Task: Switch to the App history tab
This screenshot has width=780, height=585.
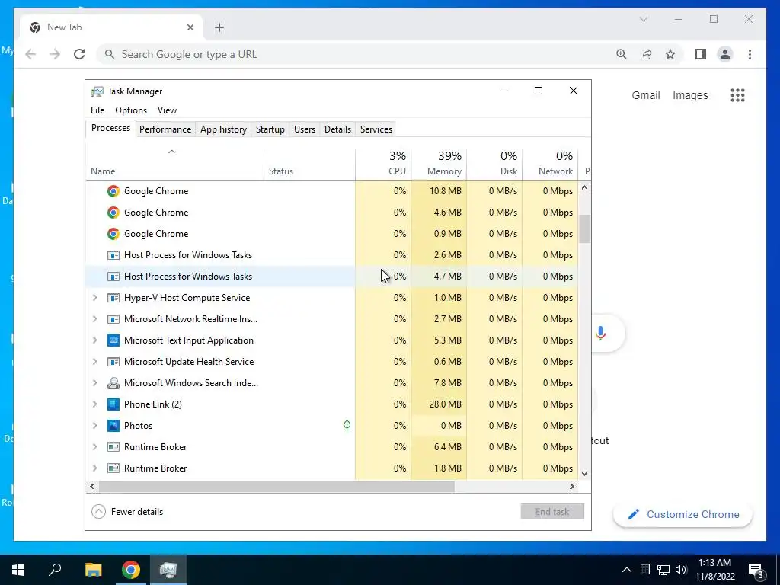Action: 223,129
